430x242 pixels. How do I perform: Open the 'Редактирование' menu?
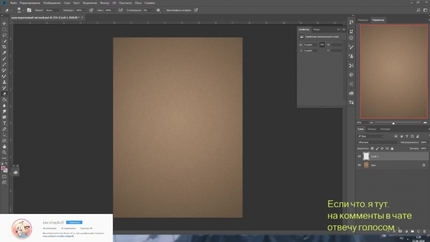[30, 3]
